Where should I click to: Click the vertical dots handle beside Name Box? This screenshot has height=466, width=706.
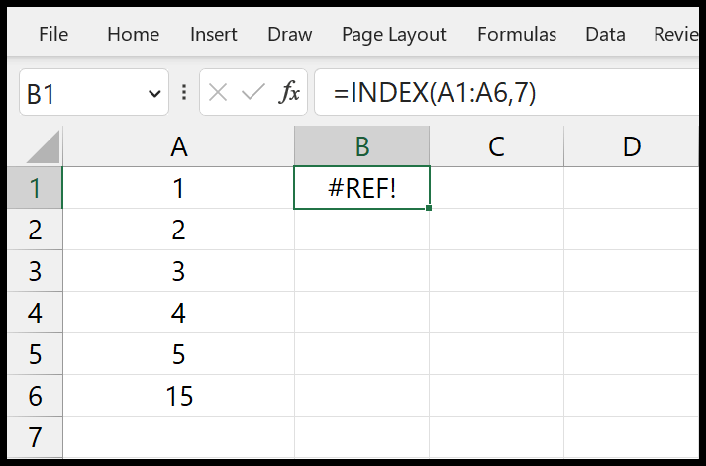[184, 93]
